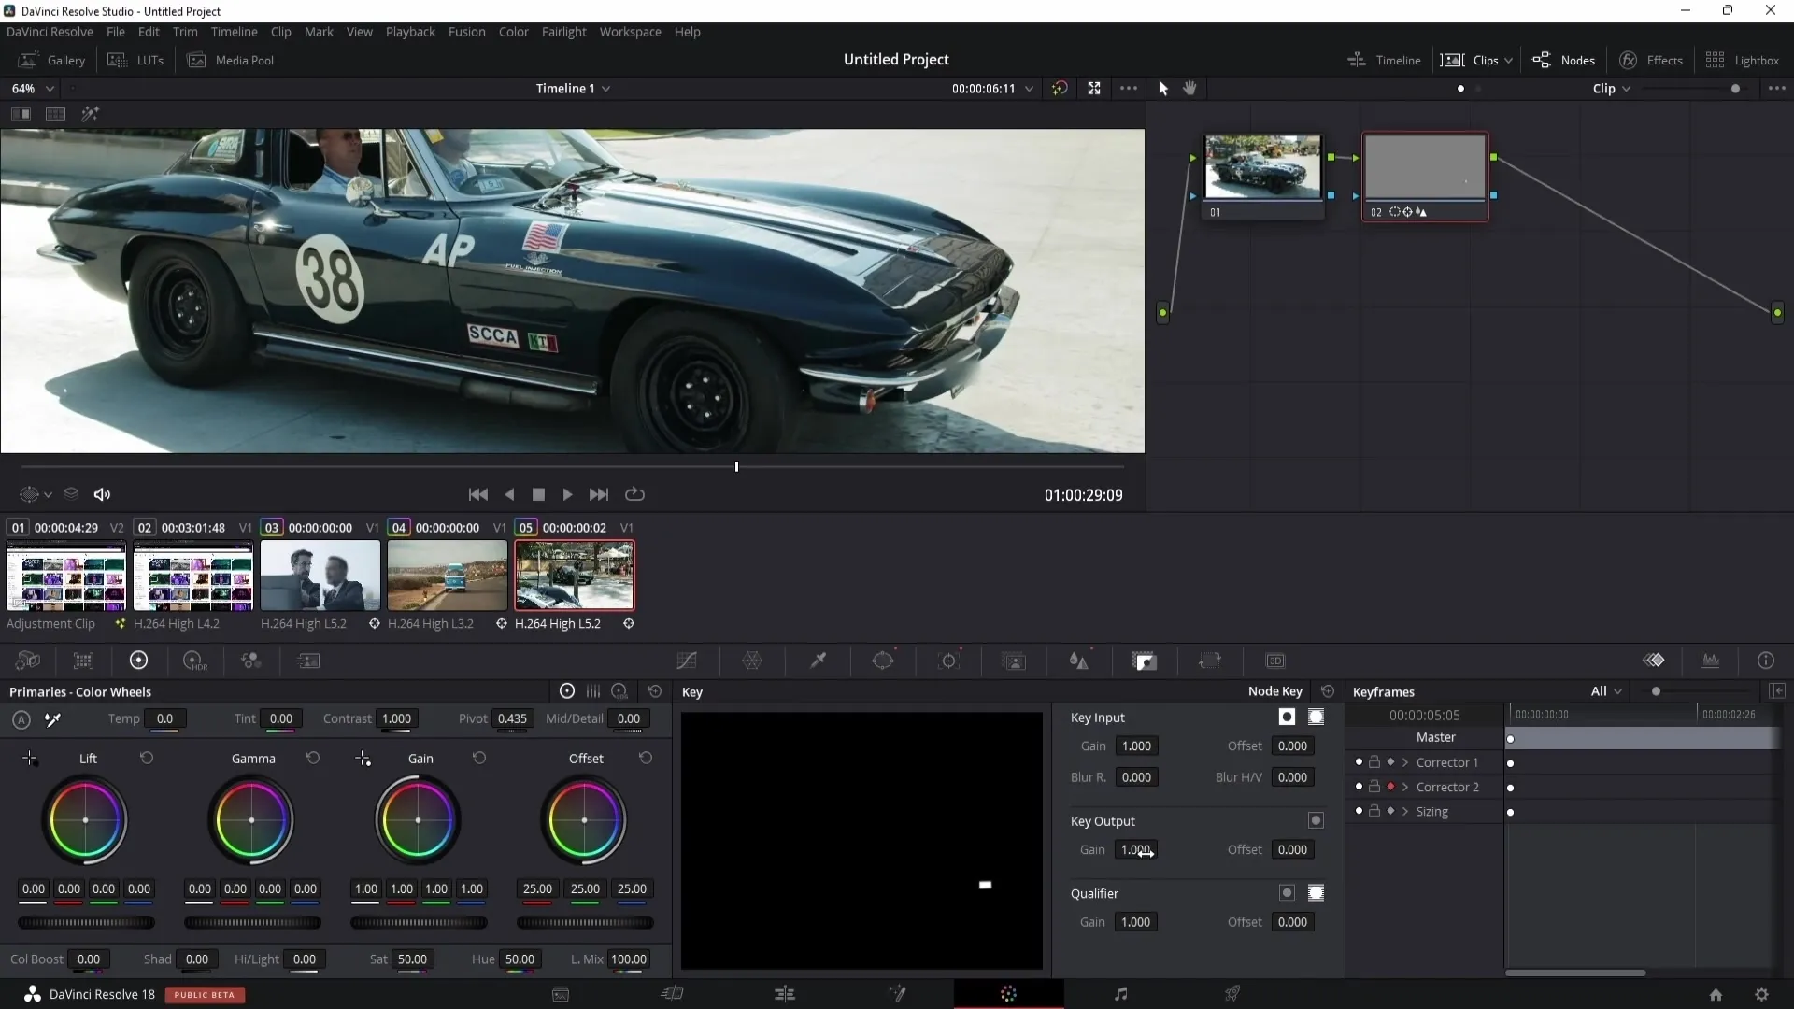Viewport: 1794px width, 1009px height.
Task: Drag the Saturation slider value
Action: coord(411,959)
